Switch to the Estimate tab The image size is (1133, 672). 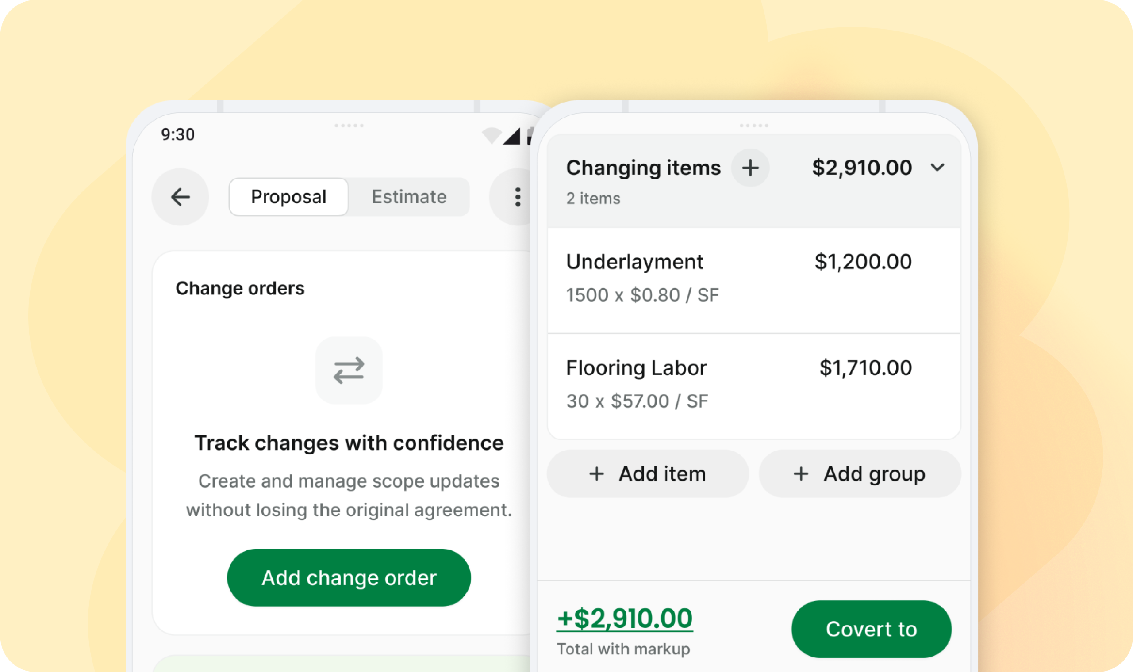point(409,197)
